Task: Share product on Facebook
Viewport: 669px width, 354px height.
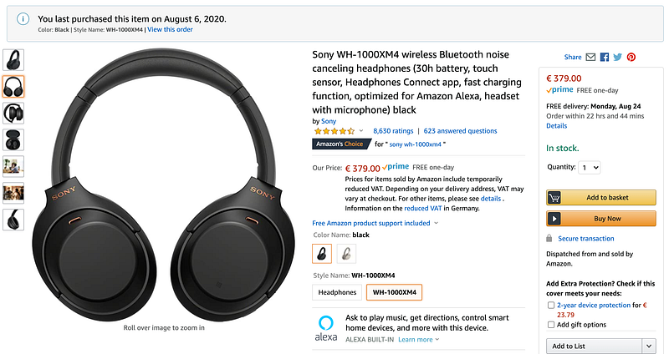Action: click(605, 57)
